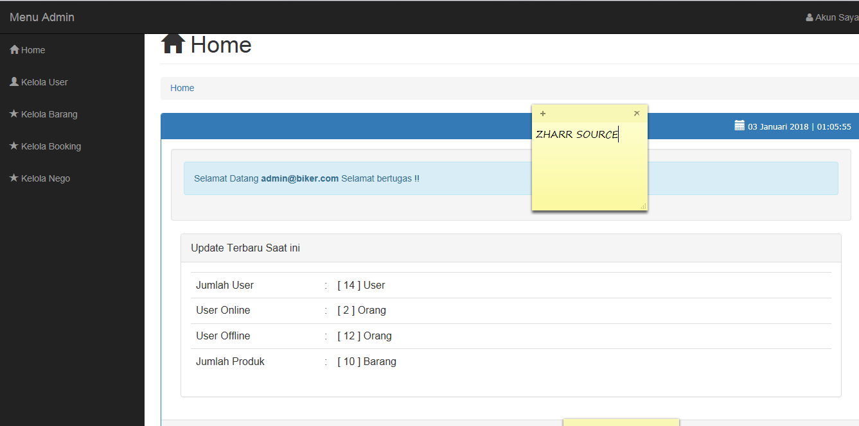Click the star icon beside Kelola Booking
859x426 pixels.
[14, 146]
